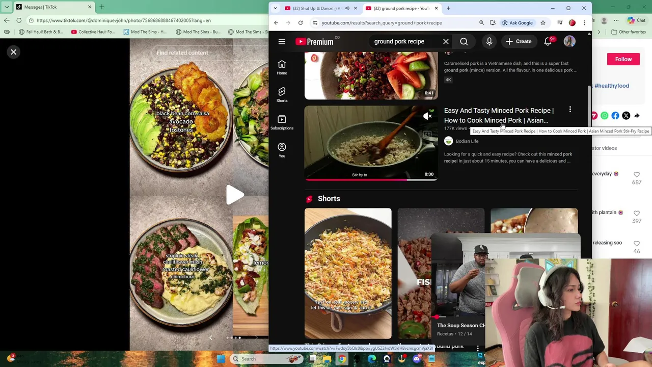Click the YouTube magnifier search button
The height and width of the screenshot is (367, 652).
(x=464, y=42)
